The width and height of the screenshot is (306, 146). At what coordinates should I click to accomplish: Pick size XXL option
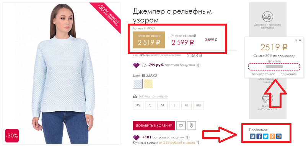(x=199, y=105)
